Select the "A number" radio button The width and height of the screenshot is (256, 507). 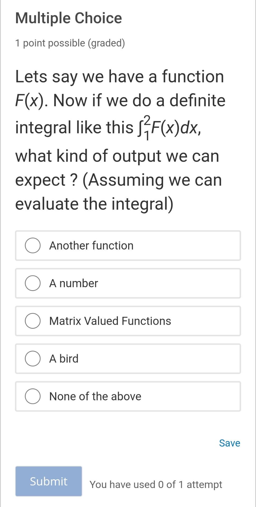pos(32,283)
